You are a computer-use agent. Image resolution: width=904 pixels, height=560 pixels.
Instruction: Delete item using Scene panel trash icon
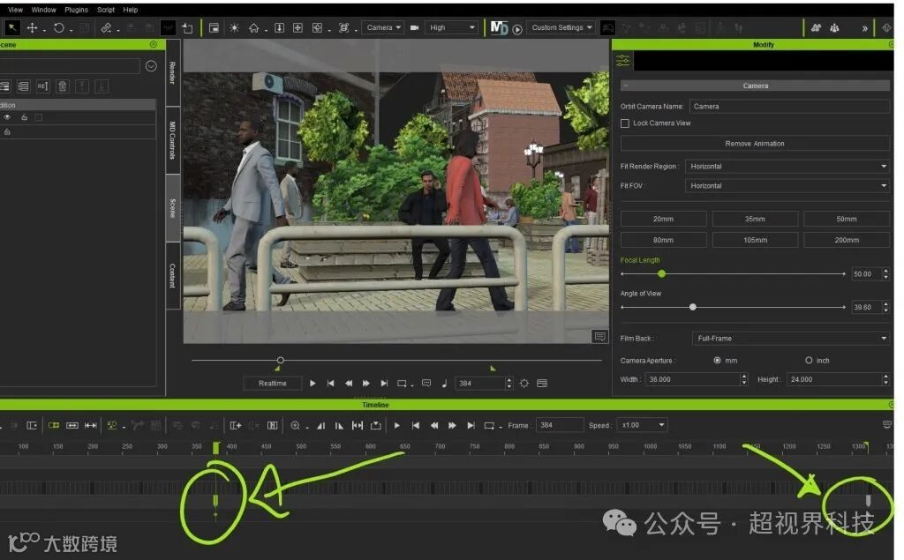pos(62,86)
